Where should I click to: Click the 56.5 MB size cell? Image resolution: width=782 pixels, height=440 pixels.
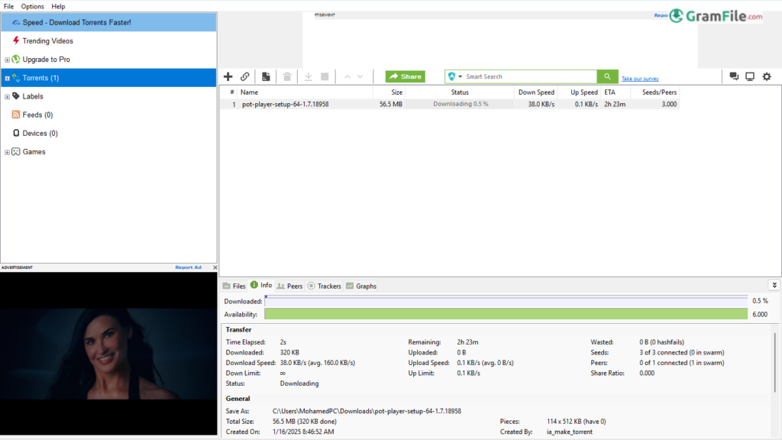(x=390, y=104)
